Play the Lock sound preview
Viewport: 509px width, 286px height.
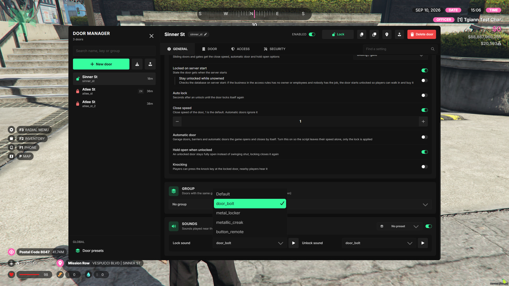tap(293, 243)
